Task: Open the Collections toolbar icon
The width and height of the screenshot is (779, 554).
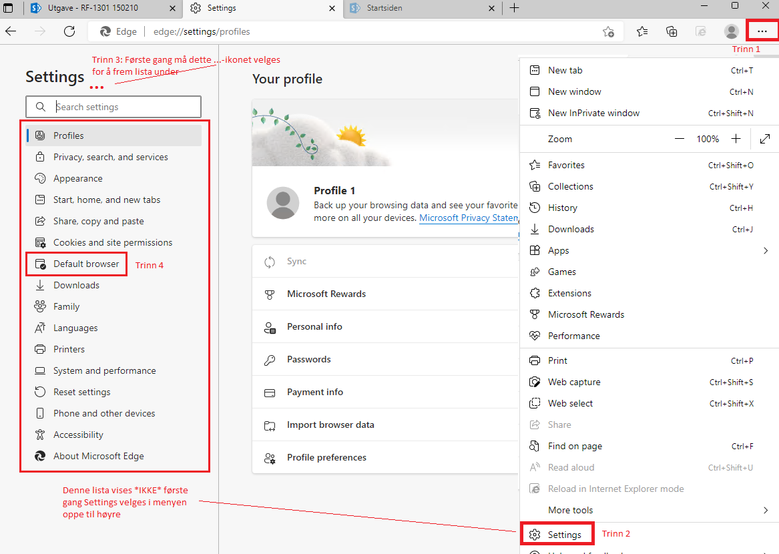Action: 671,32
